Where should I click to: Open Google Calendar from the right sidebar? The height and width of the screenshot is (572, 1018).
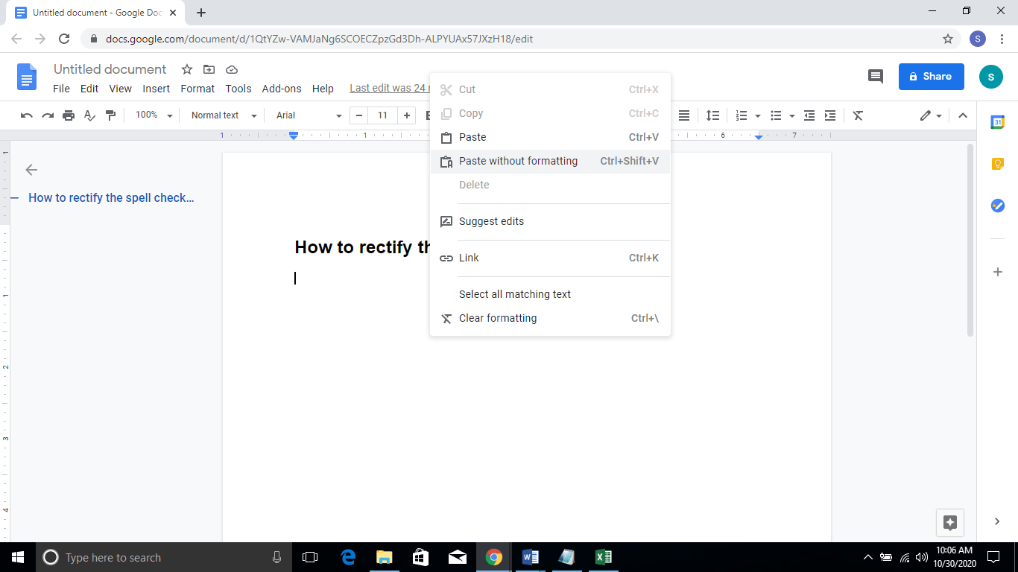coord(997,121)
